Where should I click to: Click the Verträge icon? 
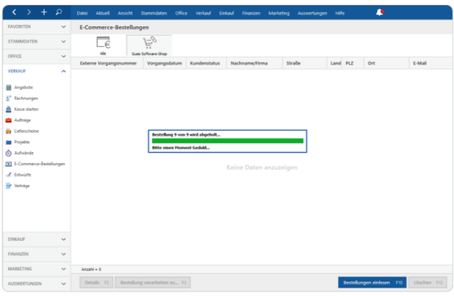click(8, 186)
